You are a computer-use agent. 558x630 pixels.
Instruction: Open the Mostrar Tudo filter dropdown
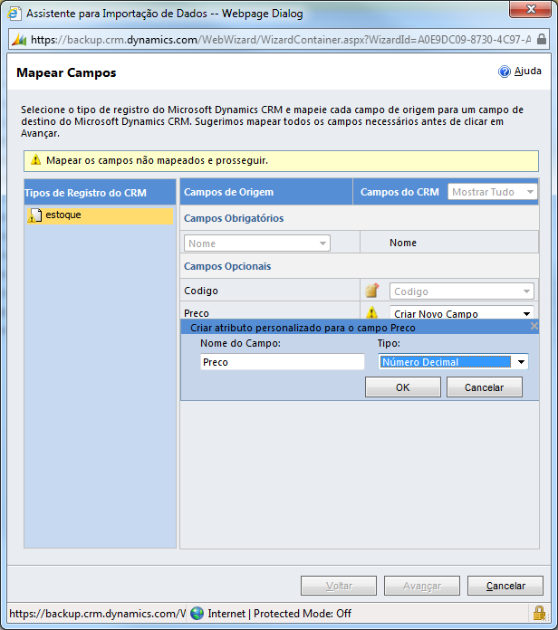(x=492, y=192)
